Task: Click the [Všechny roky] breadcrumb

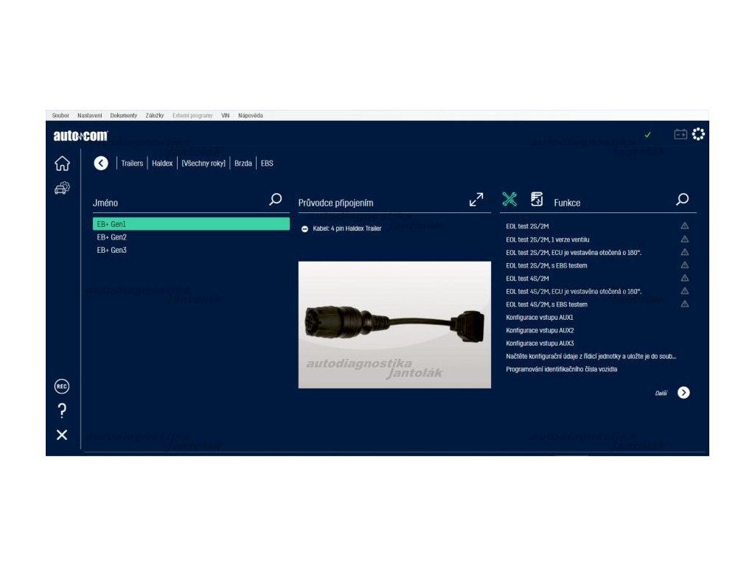Action: pyautogui.click(x=203, y=163)
